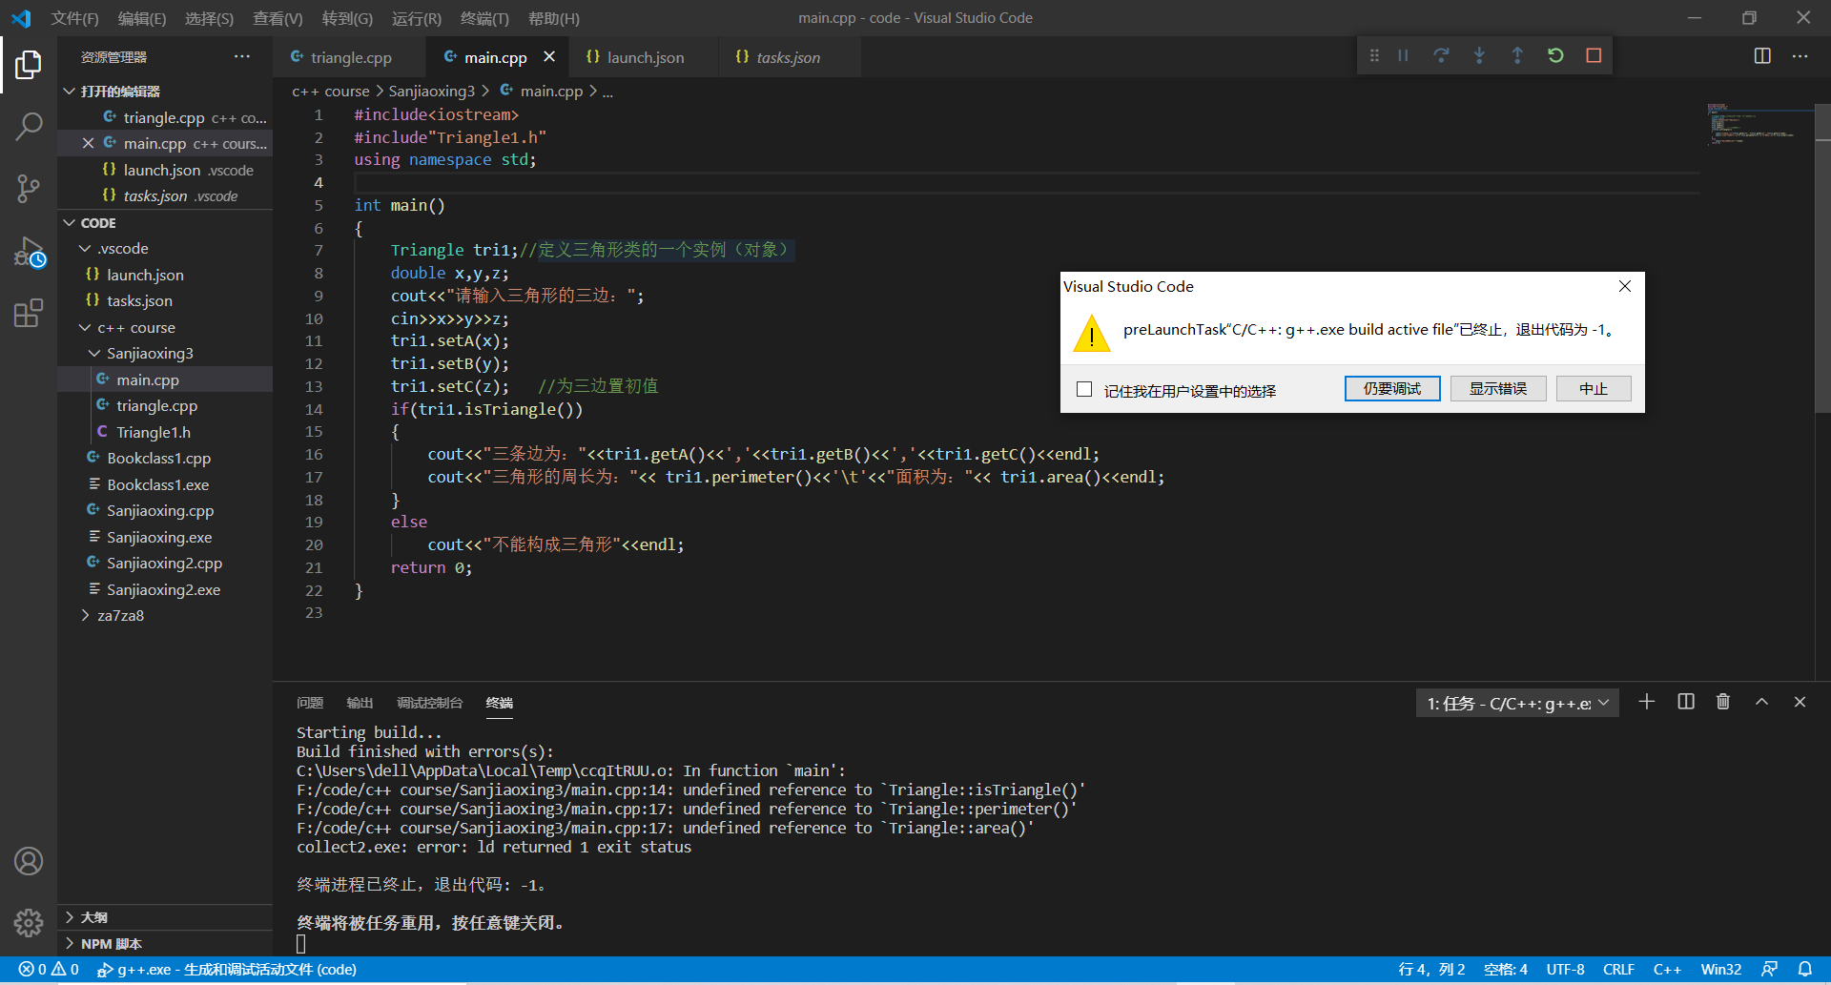Viewport: 1831px width, 985px height.
Task: Kill the terminal with trash icon
Action: (x=1723, y=702)
